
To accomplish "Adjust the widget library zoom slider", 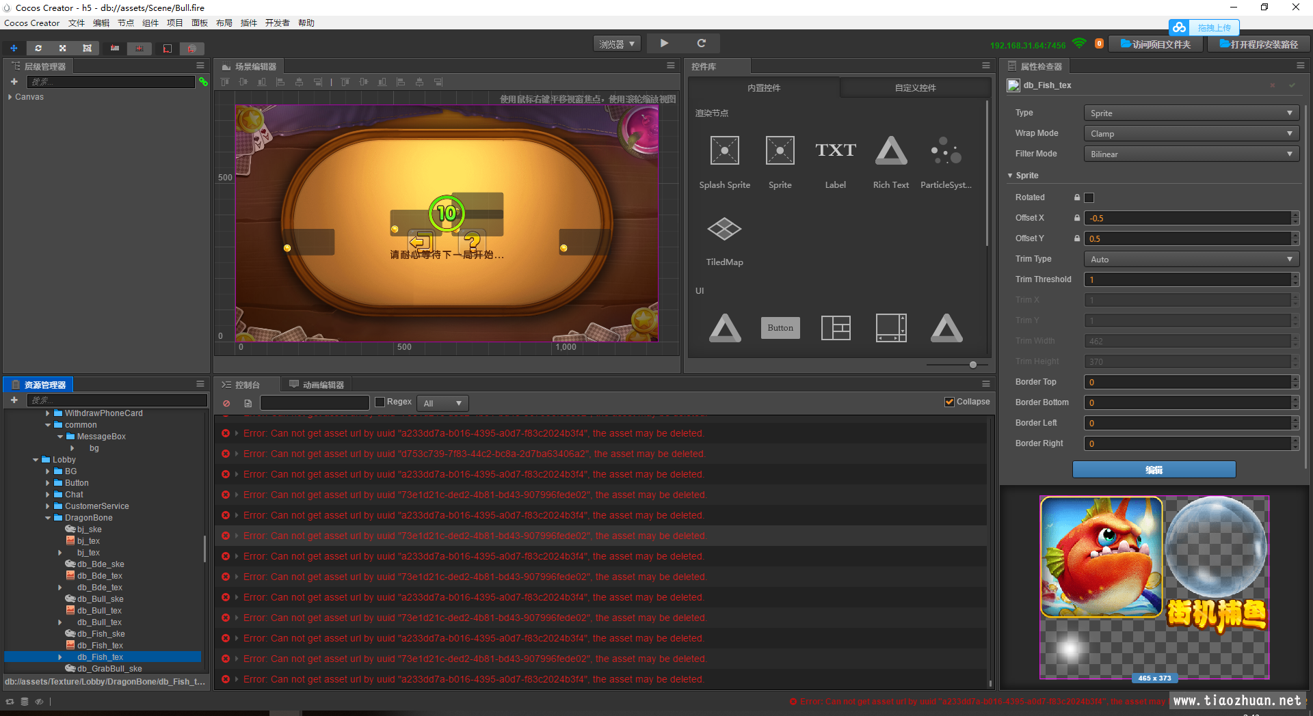I will pos(973,365).
